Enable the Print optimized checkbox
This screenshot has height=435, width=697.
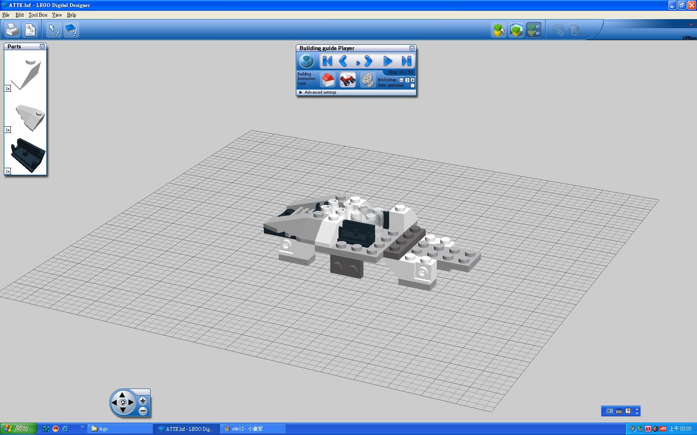click(412, 85)
